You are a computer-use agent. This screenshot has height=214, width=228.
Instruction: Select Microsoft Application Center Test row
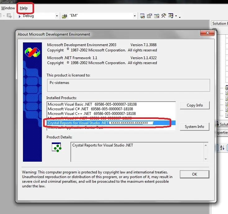(x=111, y=128)
